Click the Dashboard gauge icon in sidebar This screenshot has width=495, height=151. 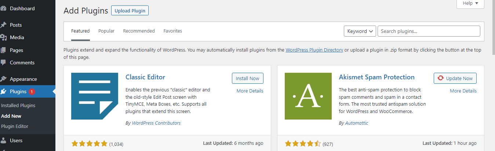click(3, 8)
